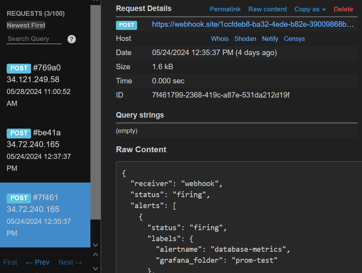Click the request list vertical scrollbar

click(95, 118)
